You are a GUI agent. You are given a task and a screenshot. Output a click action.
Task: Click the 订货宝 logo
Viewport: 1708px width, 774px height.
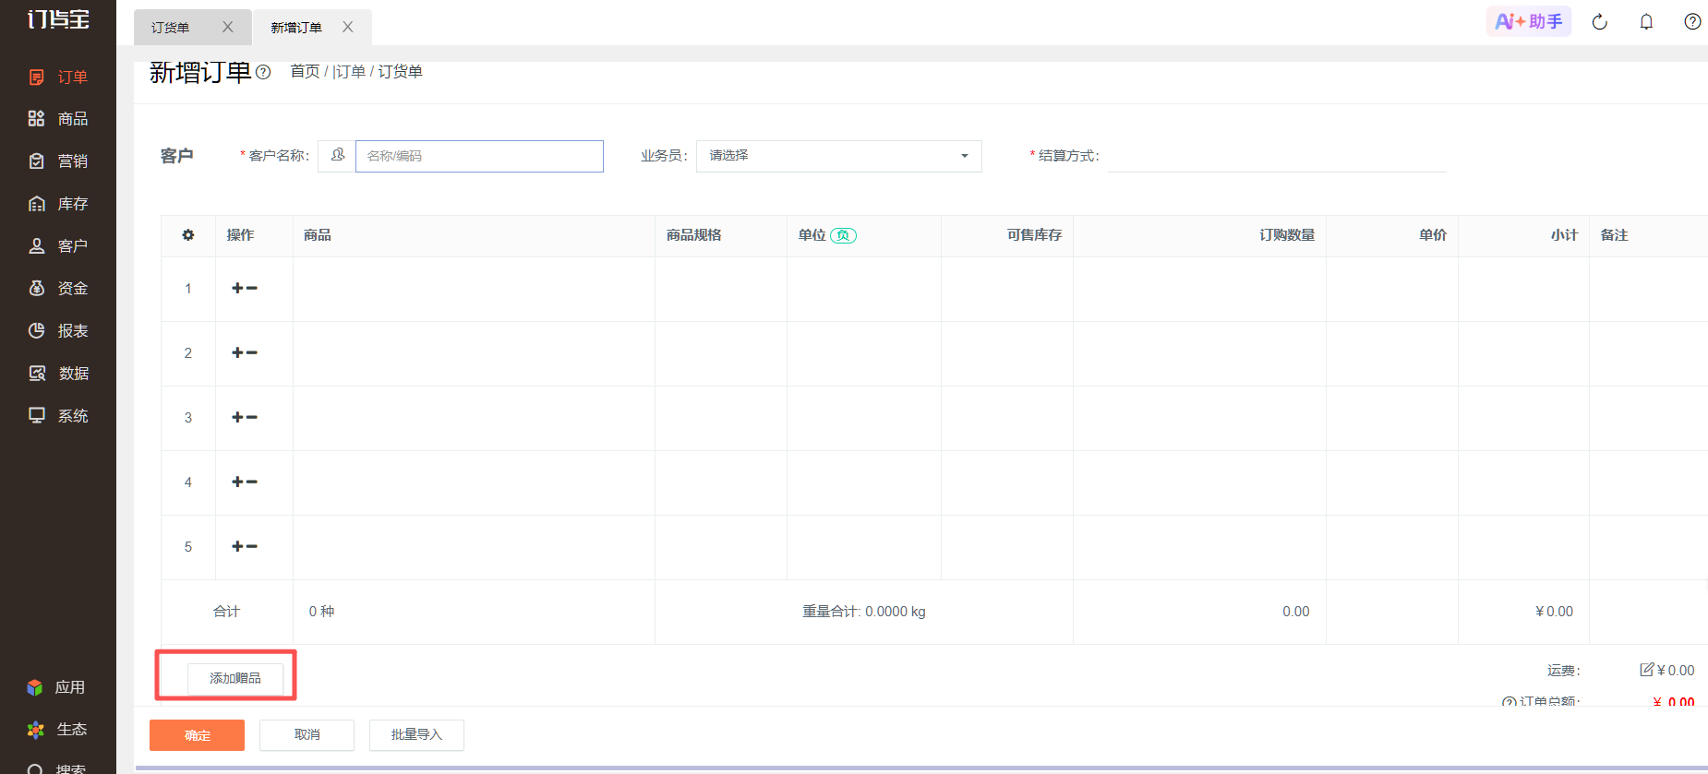point(58,18)
